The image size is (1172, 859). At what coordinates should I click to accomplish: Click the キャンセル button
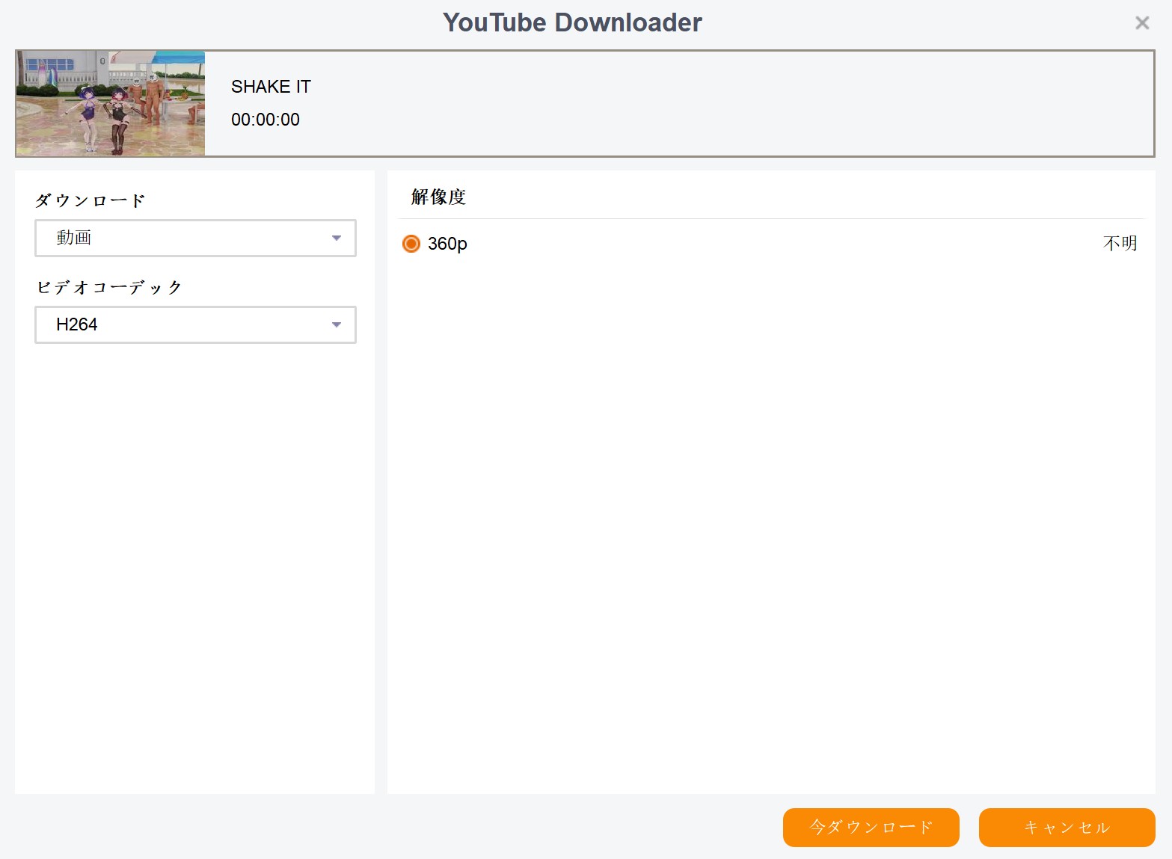pyautogui.click(x=1067, y=828)
